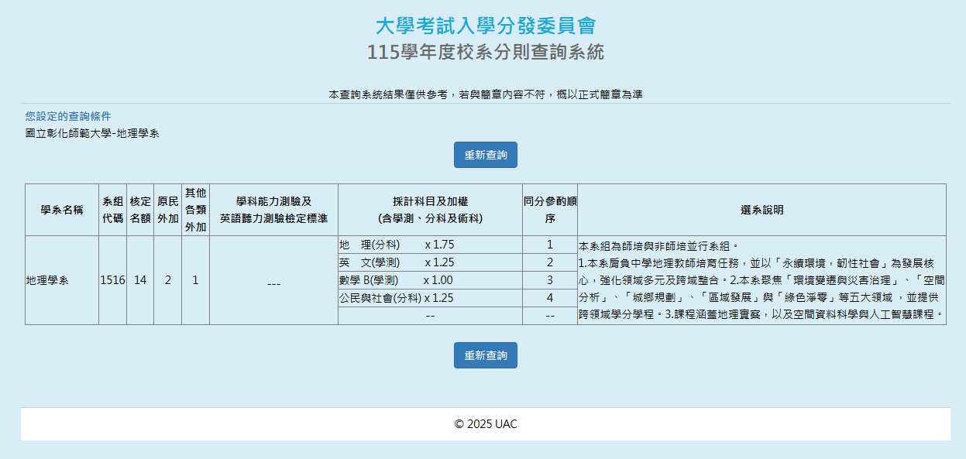The width and height of the screenshot is (966, 459).
Task: Click the 採計科目及加權 column header
Action: click(430, 210)
